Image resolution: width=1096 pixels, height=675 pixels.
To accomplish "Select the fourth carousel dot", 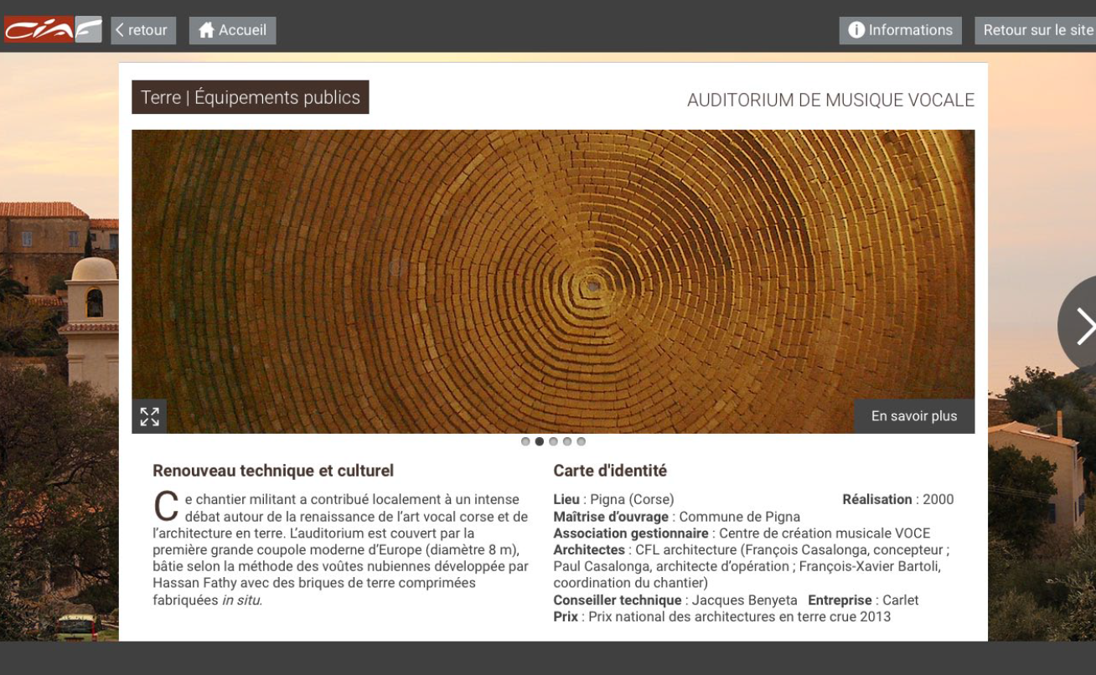I will point(567,441).
